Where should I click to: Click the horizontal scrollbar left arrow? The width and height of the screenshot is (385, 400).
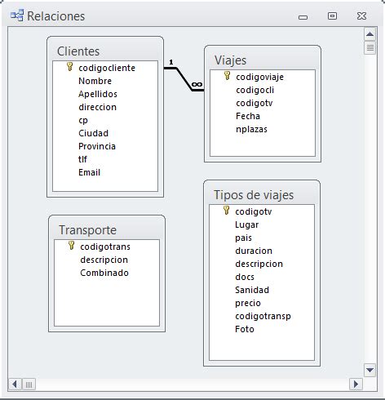[15, 384]
